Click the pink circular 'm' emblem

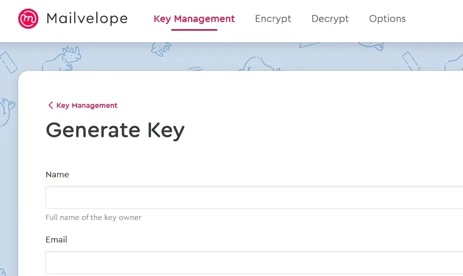coord(27,18)
